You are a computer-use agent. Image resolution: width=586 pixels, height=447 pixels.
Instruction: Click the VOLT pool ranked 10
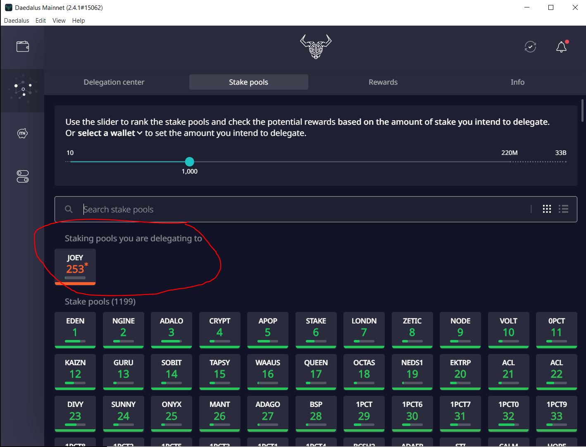pyautogui.click(x=508, y=330)
